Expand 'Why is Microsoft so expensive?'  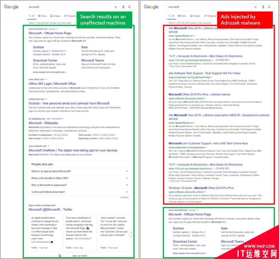tap(80, 185)
